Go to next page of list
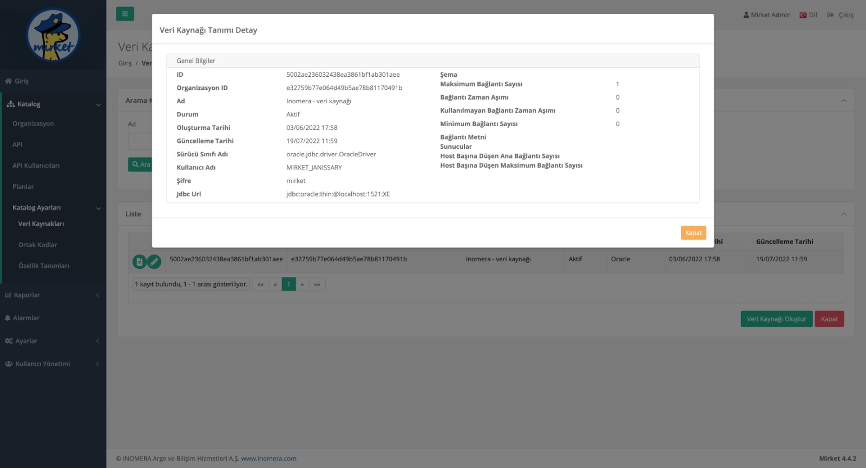This screenshot has width=866, height=468. [x=302, y=285]
